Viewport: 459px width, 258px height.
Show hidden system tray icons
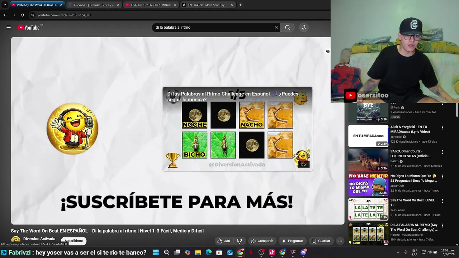click(x=398, y=253)
